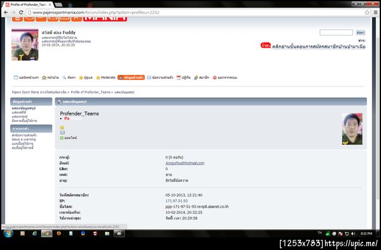
Task: Open the Chrome menu (three lines) icon
Action: 376,13
